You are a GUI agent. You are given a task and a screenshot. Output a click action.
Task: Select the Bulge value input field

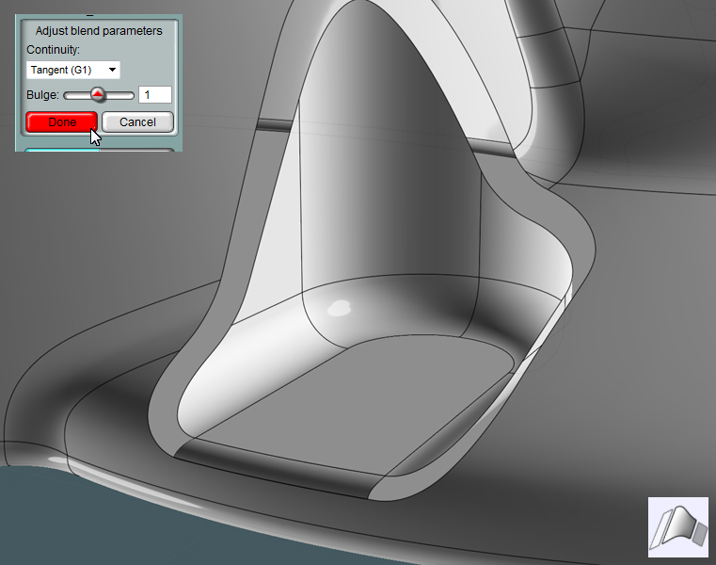(155, 94)
